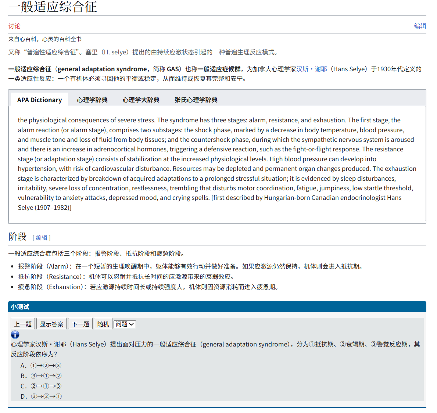Edit the 阶段 section via its 编辑 link
The image size is (437, 413).
[41, 238]
